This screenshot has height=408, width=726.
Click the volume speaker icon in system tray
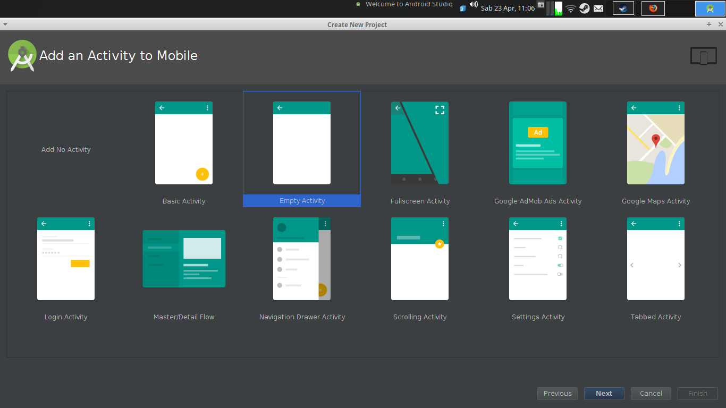[473, 6]
